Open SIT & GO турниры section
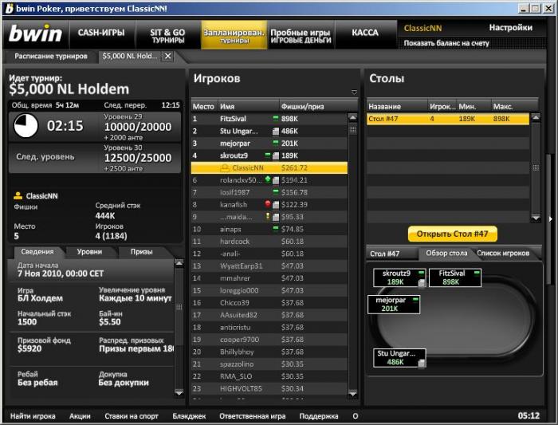The width and height of the screenshot is (558, 425). point(167,36)
